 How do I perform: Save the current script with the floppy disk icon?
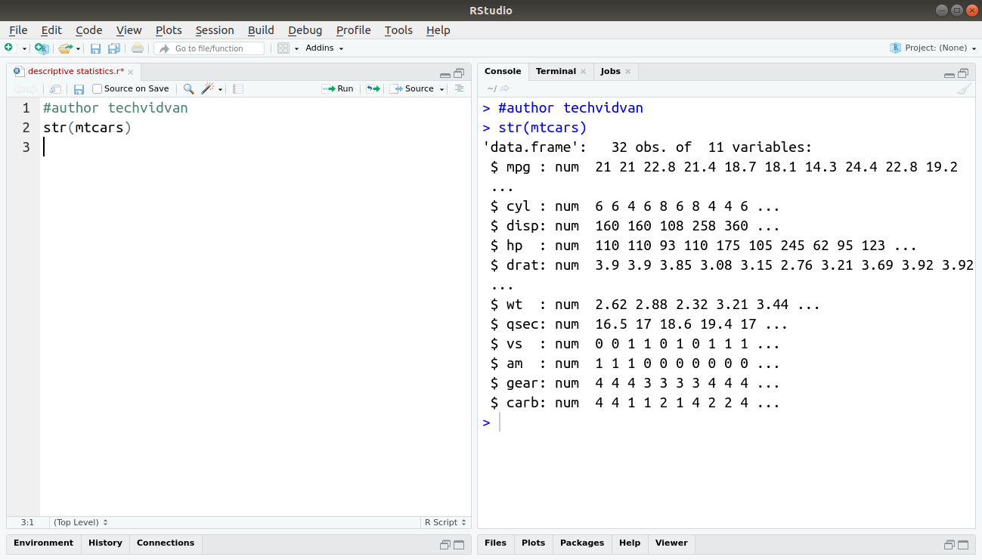95,48
